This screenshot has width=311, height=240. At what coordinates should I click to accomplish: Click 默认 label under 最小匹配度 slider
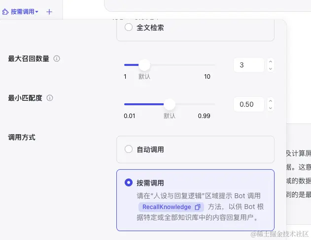170,116
